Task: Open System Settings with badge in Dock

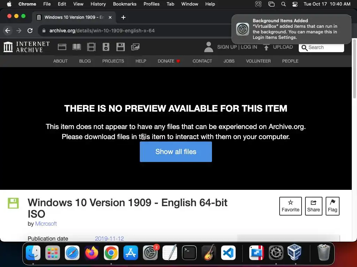Action: point(150,253)
